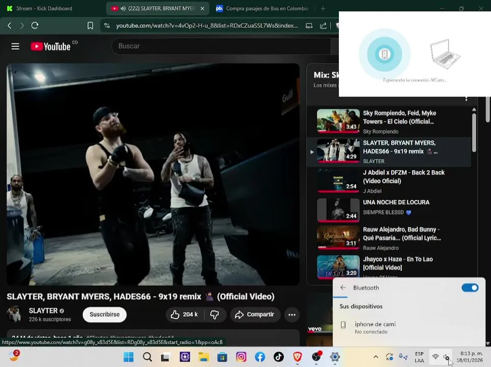Screen dimensions: 491x367
Task: Open a new browser tab
Action: point(323,9)
